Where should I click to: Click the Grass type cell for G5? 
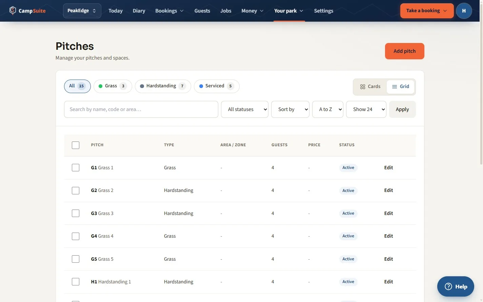click(170, 259)
